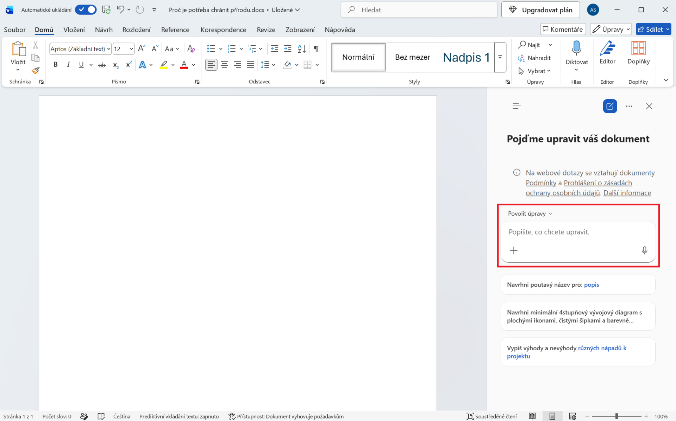Toggle italic formatting
Viewport: 676px width, 421px height.
coord(68,64)
